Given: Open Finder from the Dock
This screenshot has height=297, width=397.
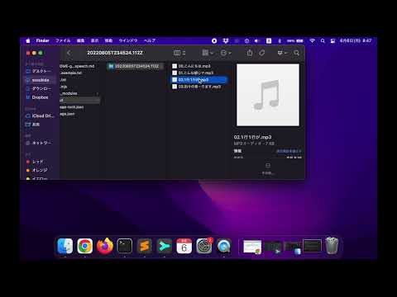Looking at the screenshot, I should pos(65,246).
